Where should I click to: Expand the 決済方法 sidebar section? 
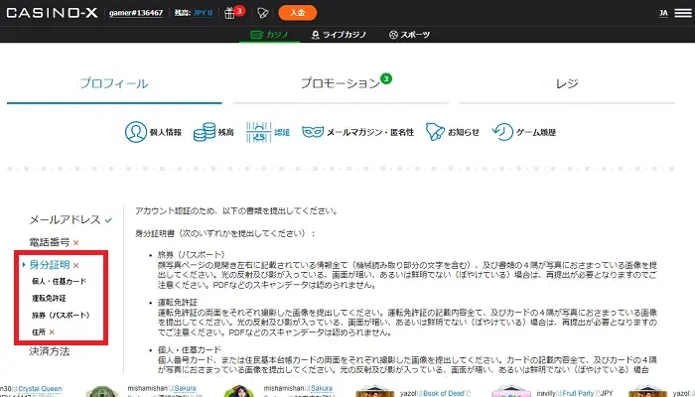[50, 351]
